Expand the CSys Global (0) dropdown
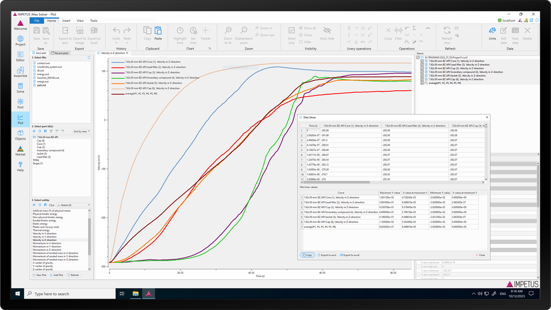Viewport: 551px width, 310px height. tap(73, 205)
